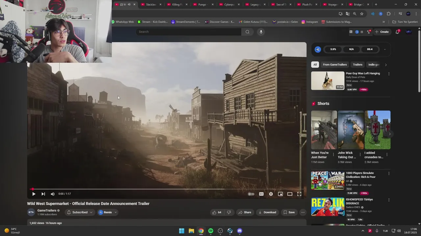The height and width of the screenshot is (236, 421).
Task: Click the list extension icon in header
Action: (362, 32)
